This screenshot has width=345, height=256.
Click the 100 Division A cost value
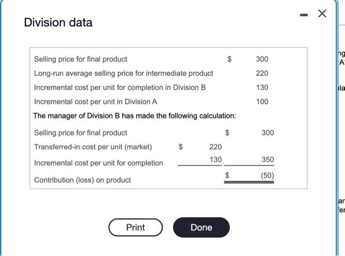pyautogui.click(x=262, y=101)
